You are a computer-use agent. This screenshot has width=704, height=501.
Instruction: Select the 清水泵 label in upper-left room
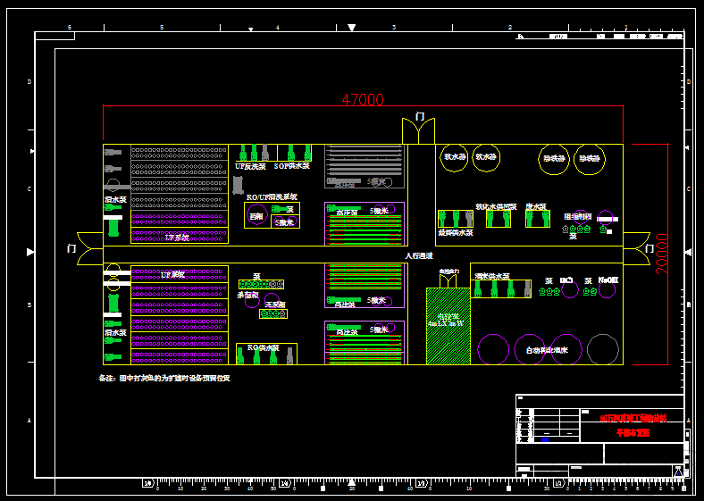click(115, 199)
